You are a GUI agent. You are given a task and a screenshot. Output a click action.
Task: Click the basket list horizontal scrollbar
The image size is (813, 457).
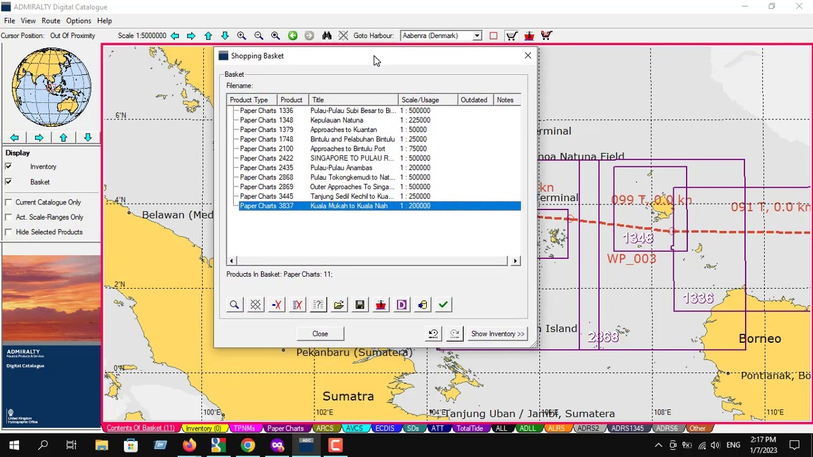(x=373, y=261)
